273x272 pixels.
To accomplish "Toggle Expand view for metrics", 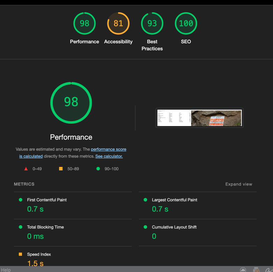I will click(x=238, y=184).
